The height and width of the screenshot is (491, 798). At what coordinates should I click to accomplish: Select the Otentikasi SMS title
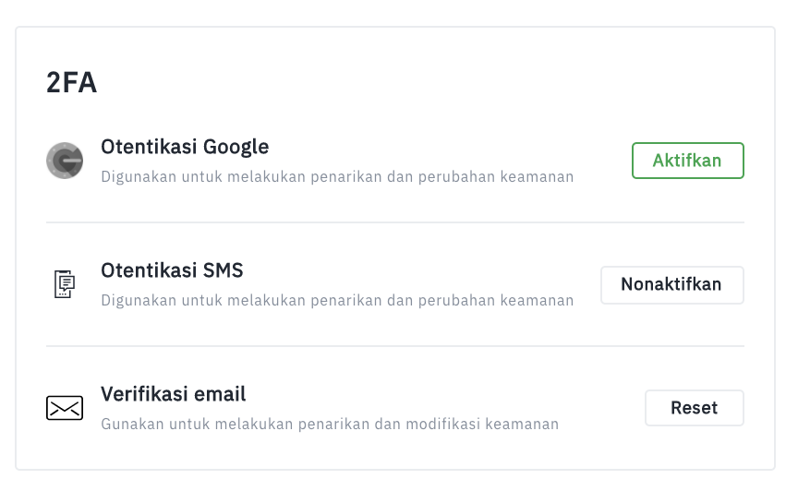172,270
